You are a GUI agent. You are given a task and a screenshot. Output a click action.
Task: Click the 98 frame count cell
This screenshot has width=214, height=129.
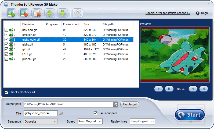[65, 30]
